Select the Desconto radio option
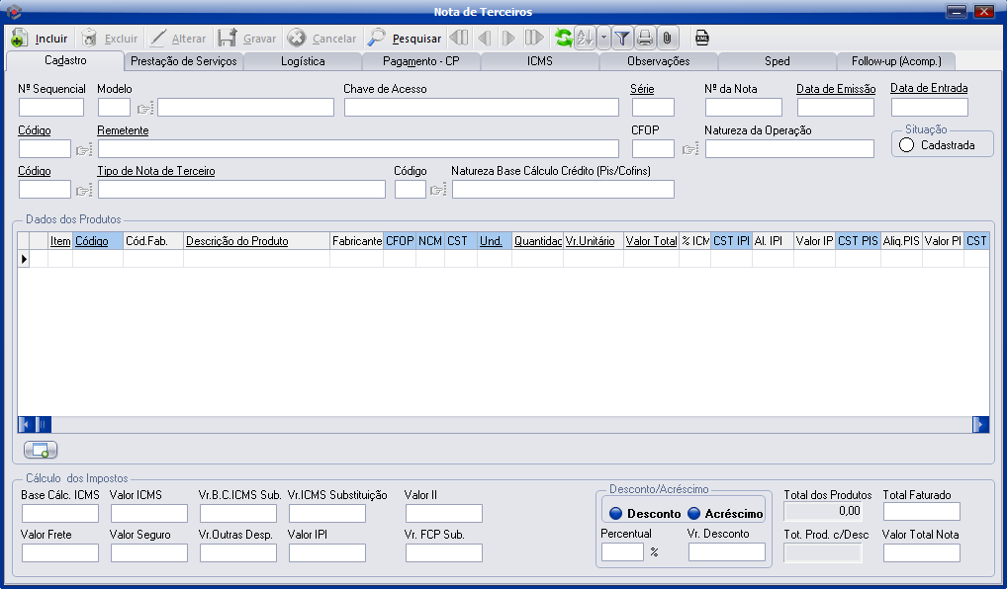Image resolution: width=1007 pixels, height=589 pixels. 615,513
